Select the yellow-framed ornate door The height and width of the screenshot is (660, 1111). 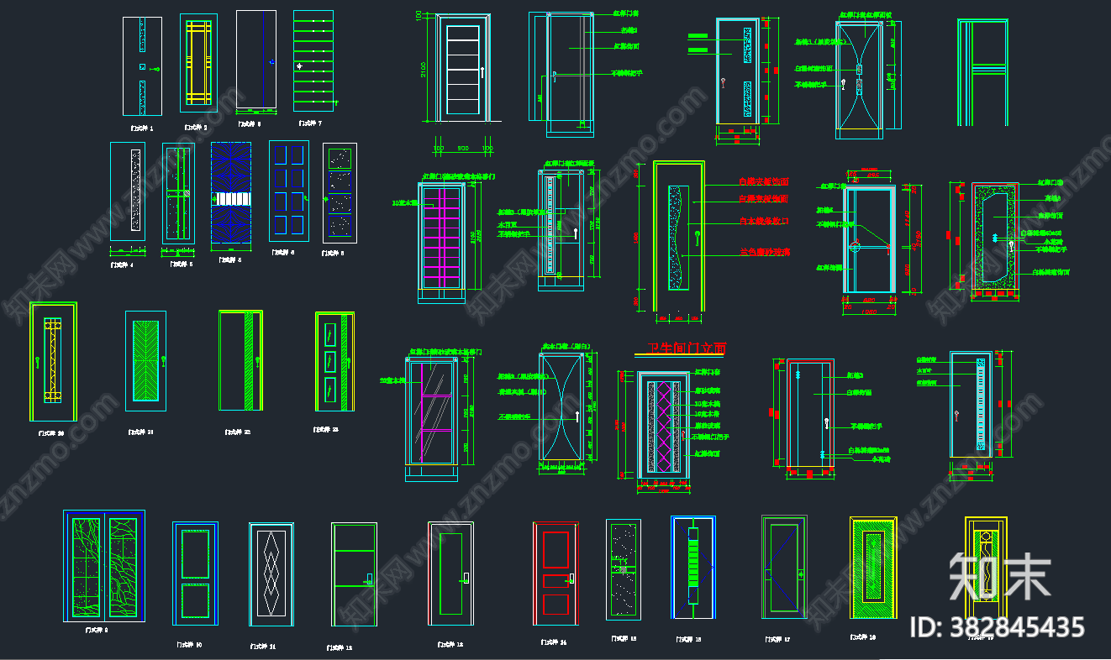(x=986, y=572)
